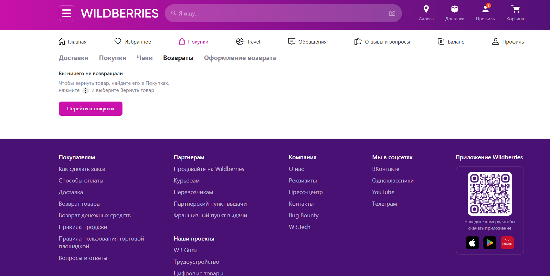
Task: Switch to the Доставки tab
Action: coord(74,58)
